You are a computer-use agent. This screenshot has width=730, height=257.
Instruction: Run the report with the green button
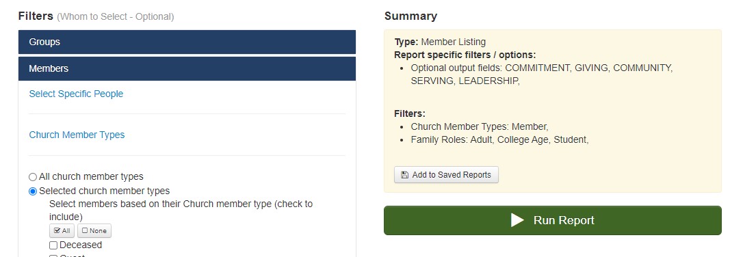click(x=553, y=220)
